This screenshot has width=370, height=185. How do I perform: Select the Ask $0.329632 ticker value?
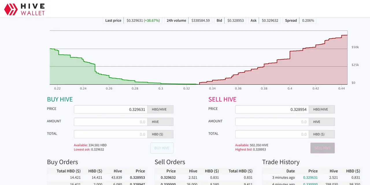270,20
